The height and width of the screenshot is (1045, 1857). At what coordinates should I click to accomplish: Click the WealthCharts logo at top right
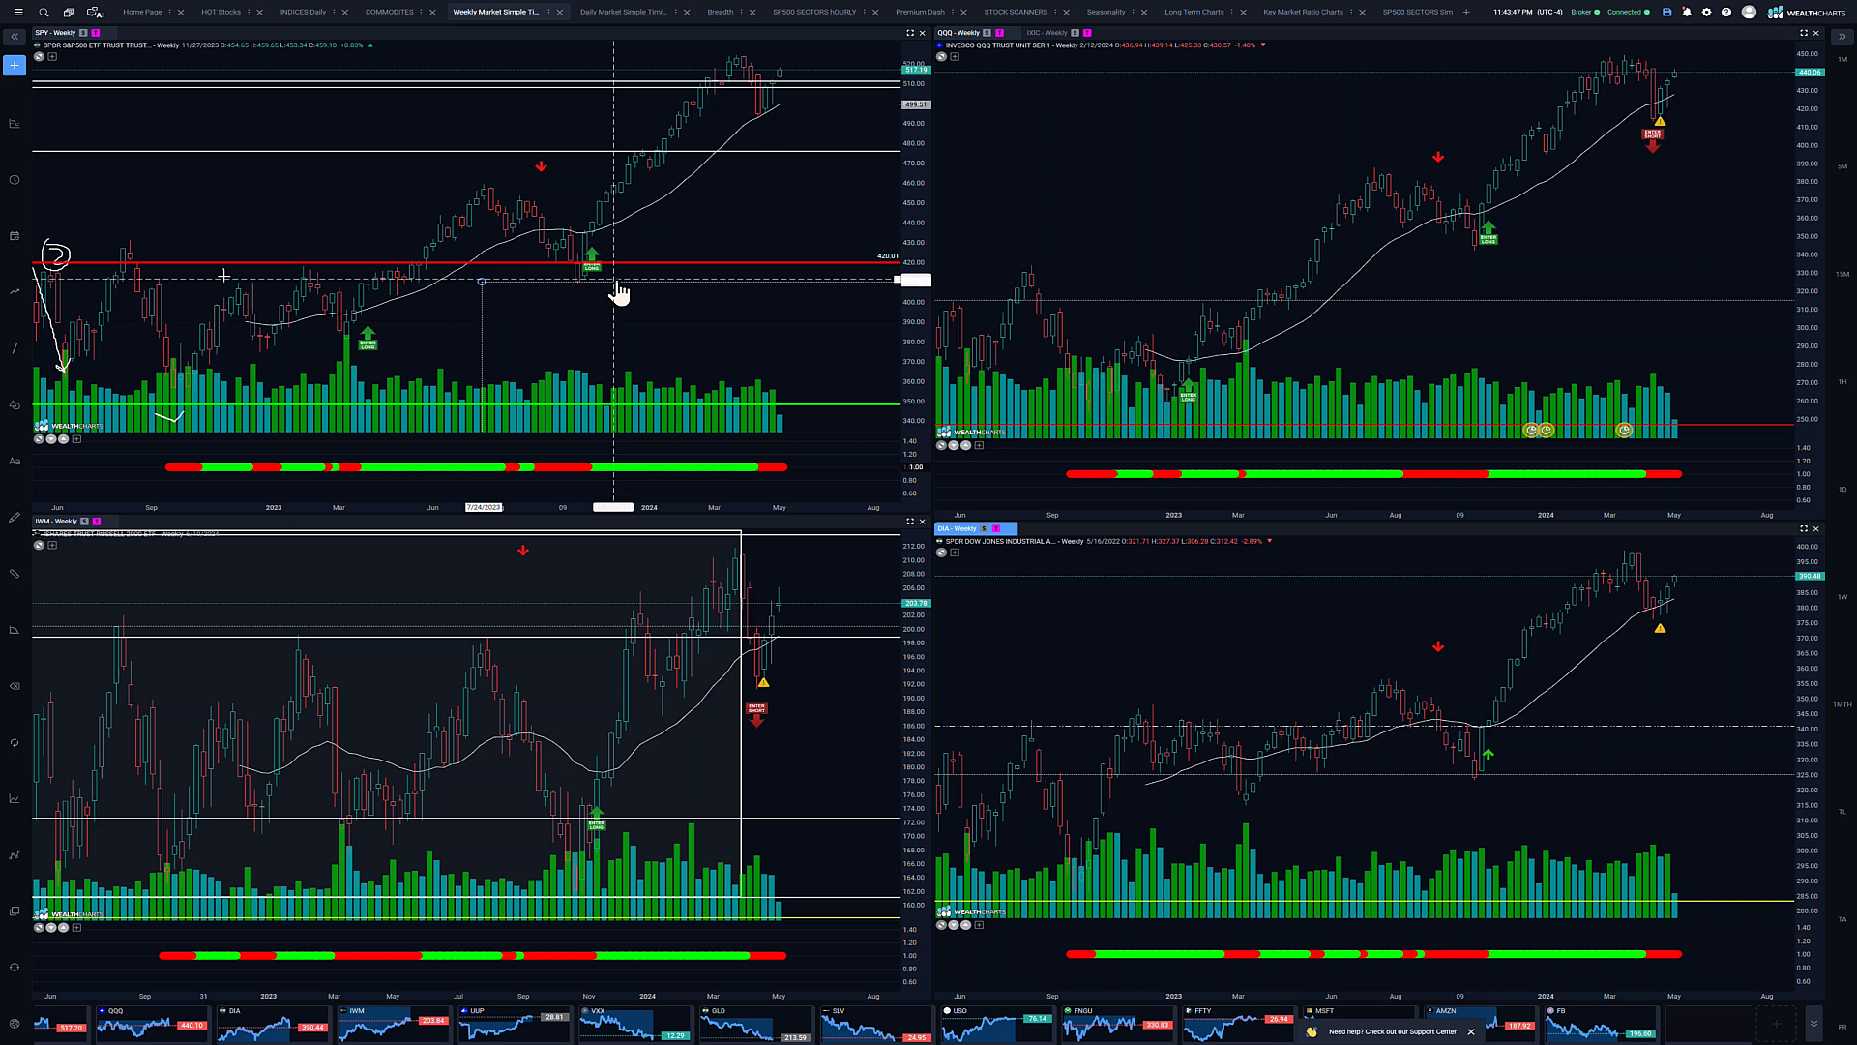pyautogui.click(x=1807, y=13)
